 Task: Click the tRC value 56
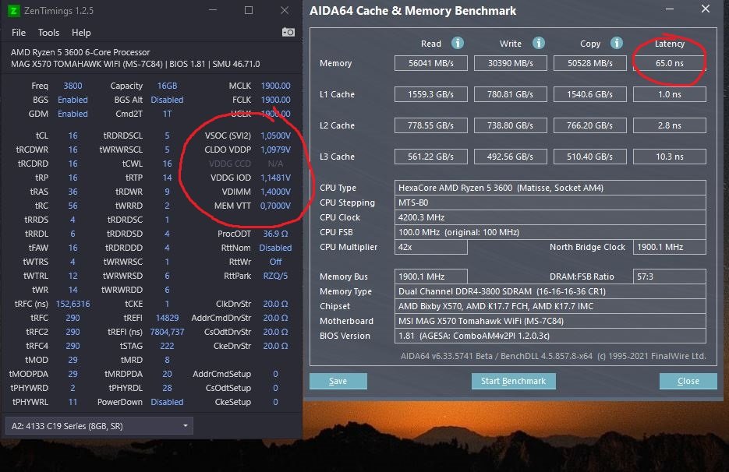73,206
